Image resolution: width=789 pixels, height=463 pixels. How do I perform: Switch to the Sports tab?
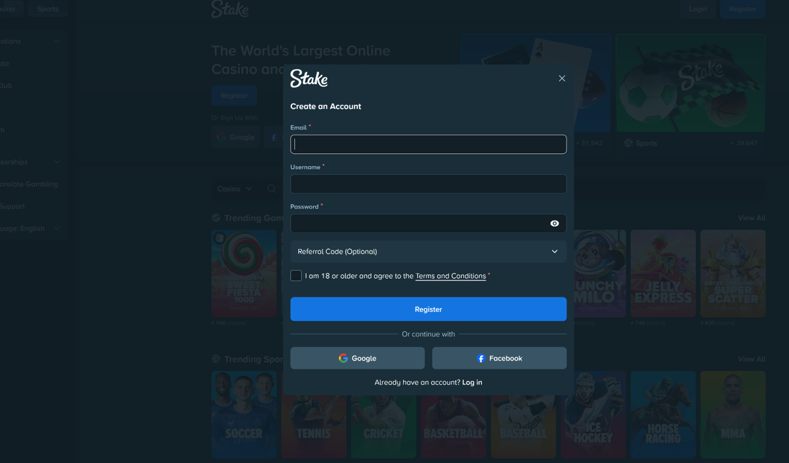tap(47, 8)
